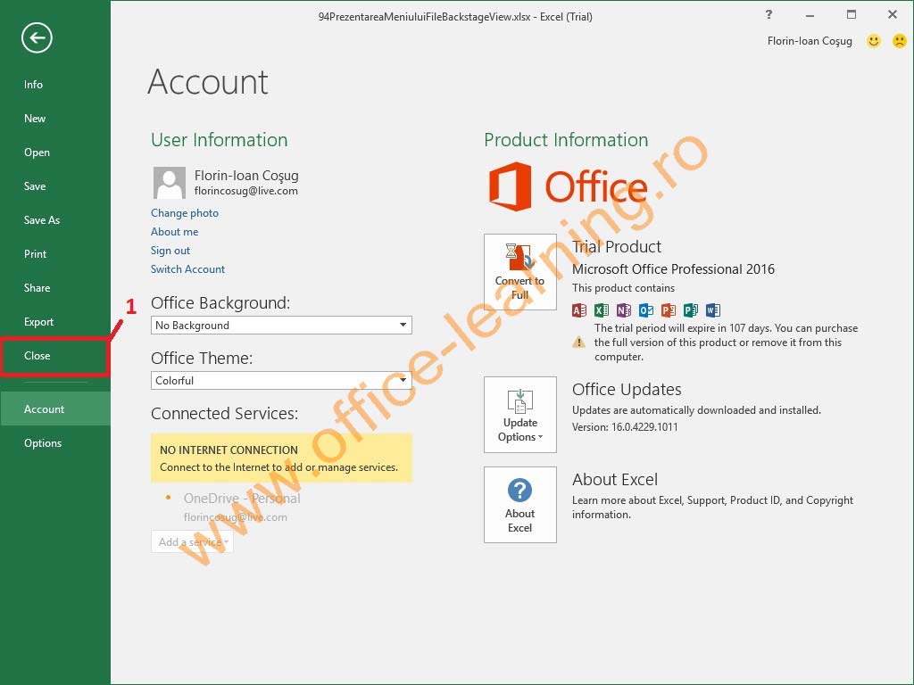Select New in the Backstage menu

tap(55, 119)
